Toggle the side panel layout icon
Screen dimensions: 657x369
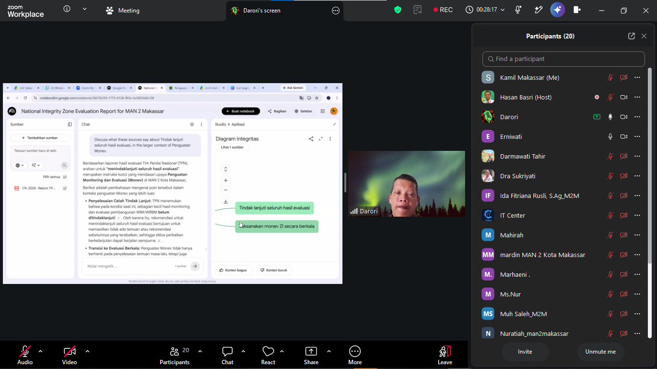pos(577,10)
